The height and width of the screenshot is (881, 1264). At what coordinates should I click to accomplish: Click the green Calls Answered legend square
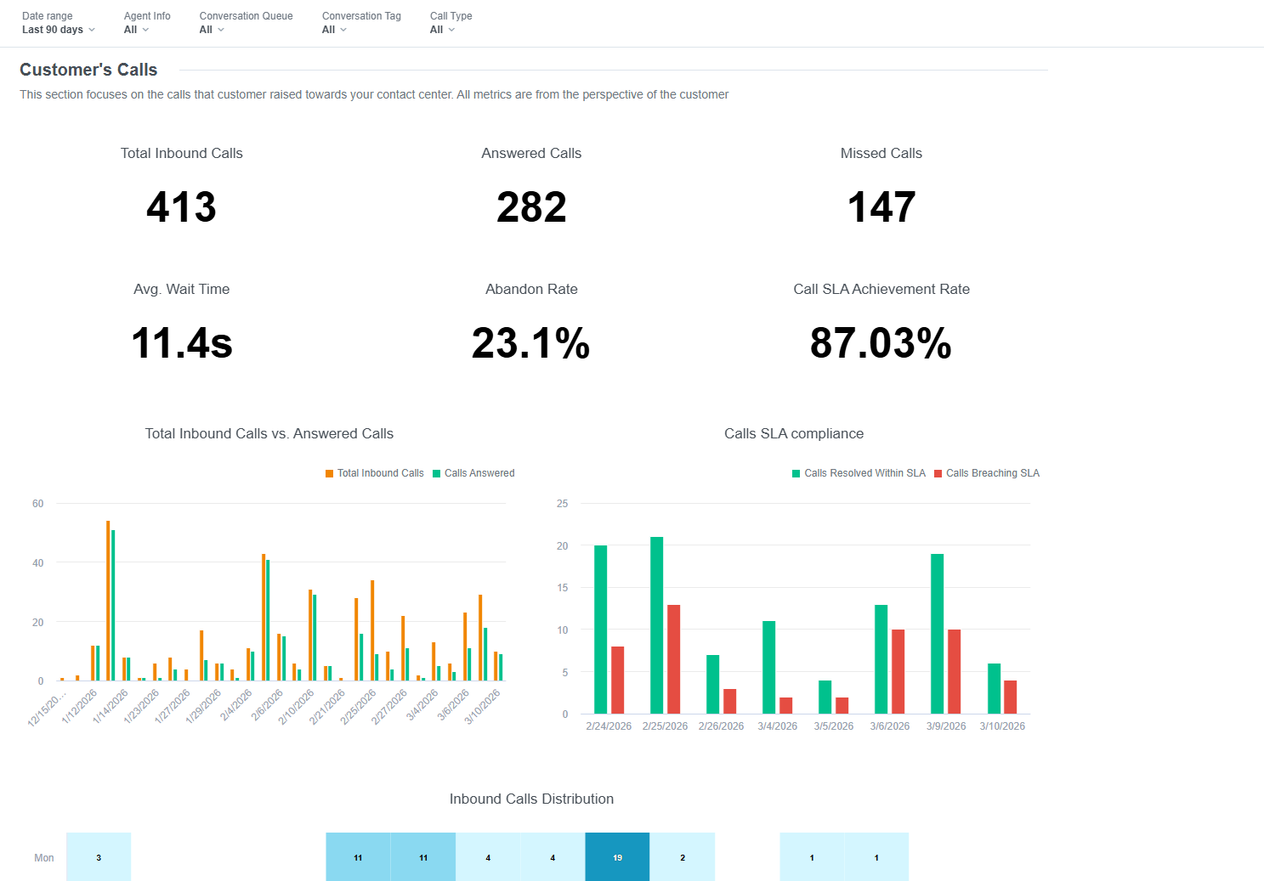[x=435, y=472]
